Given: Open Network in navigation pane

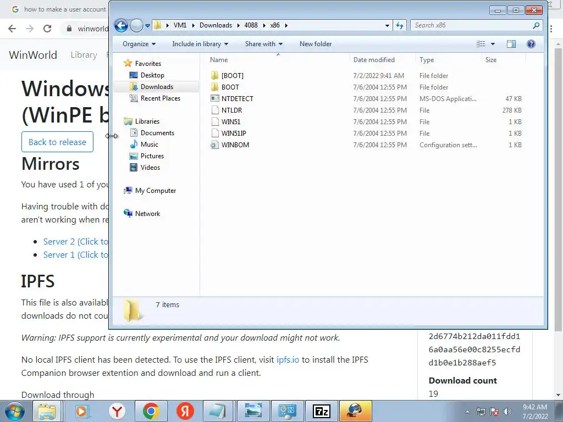Looking at the screenshot, I should 147,214.
